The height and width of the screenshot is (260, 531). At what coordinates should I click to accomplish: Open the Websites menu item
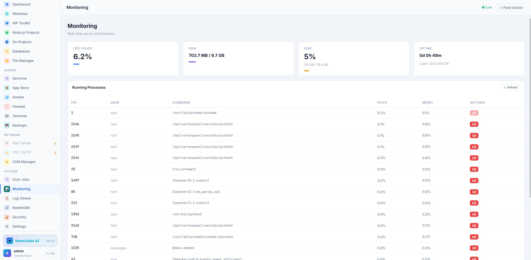coord(30,14)
